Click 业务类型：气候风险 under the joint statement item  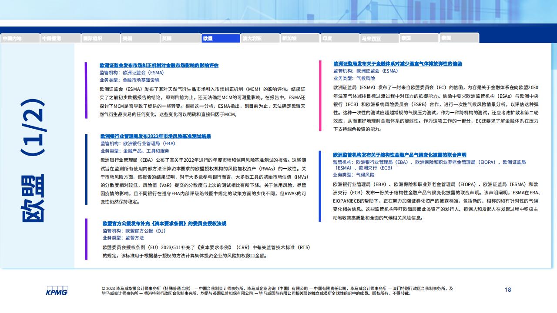pyautogui.click(x=354, y=175)
